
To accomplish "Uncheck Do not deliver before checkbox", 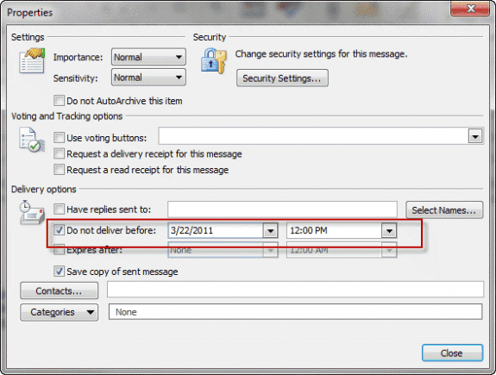I will coord(59,230).
